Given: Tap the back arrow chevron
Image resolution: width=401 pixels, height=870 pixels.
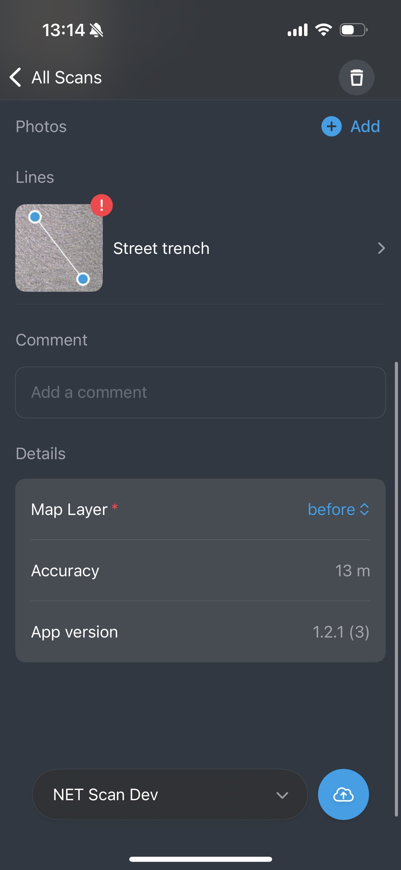Looking at the screenshot, I should click(16, 77).
